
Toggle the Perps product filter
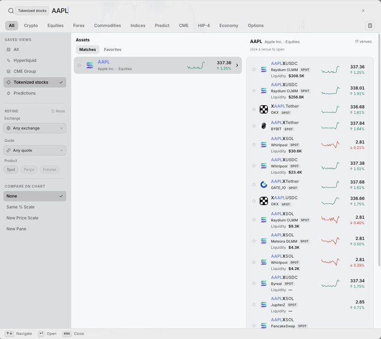point(29,169)
